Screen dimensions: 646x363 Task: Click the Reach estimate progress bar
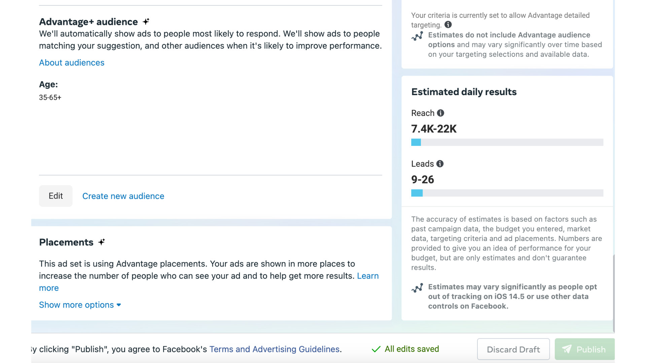point(507,142)
